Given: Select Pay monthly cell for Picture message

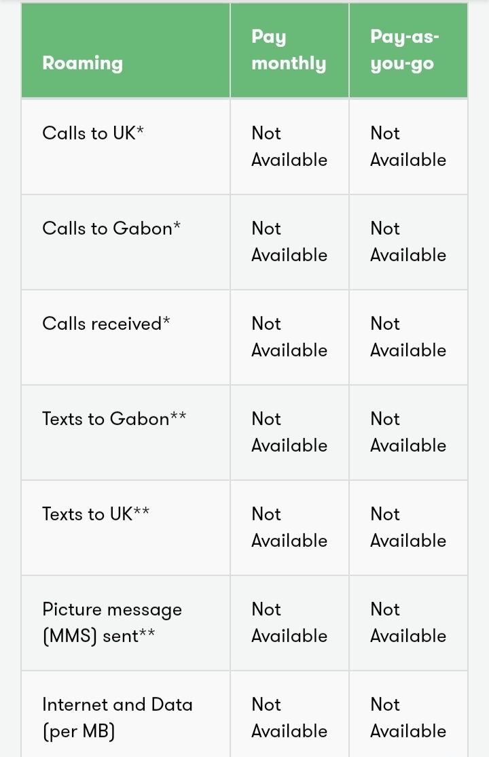Looking at the screenshot, I should [x=289, y=622].
